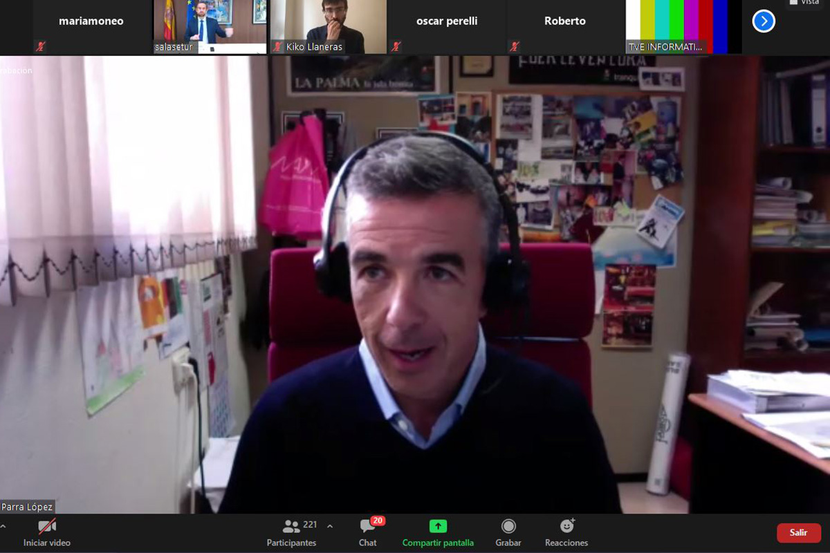
Task: Show next participants with blue arrow
Action: click(x=764, y=21)
